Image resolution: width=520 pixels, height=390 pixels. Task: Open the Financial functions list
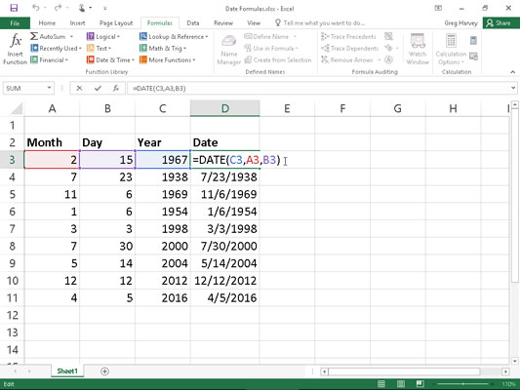pyautogui.click(x=49, y=60)
